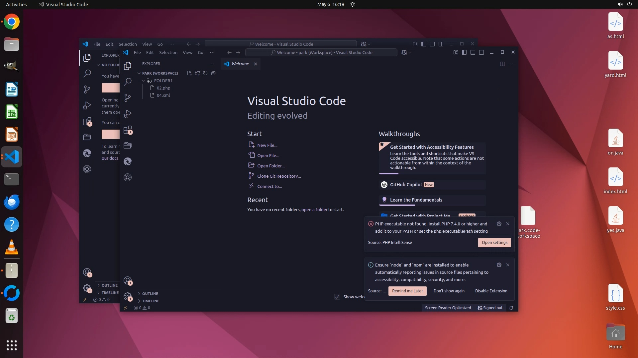The width and height of the screenshot is (638, 358).
Task: Expand the OUTLINE section
Action: pyautogui.click(x=150, y=294)
